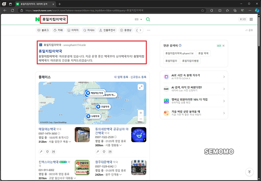Open AI로 사진 속 물체 지우기 item
Image resolution: width=261 pixels, height=181 pixels.
point(194,77)
